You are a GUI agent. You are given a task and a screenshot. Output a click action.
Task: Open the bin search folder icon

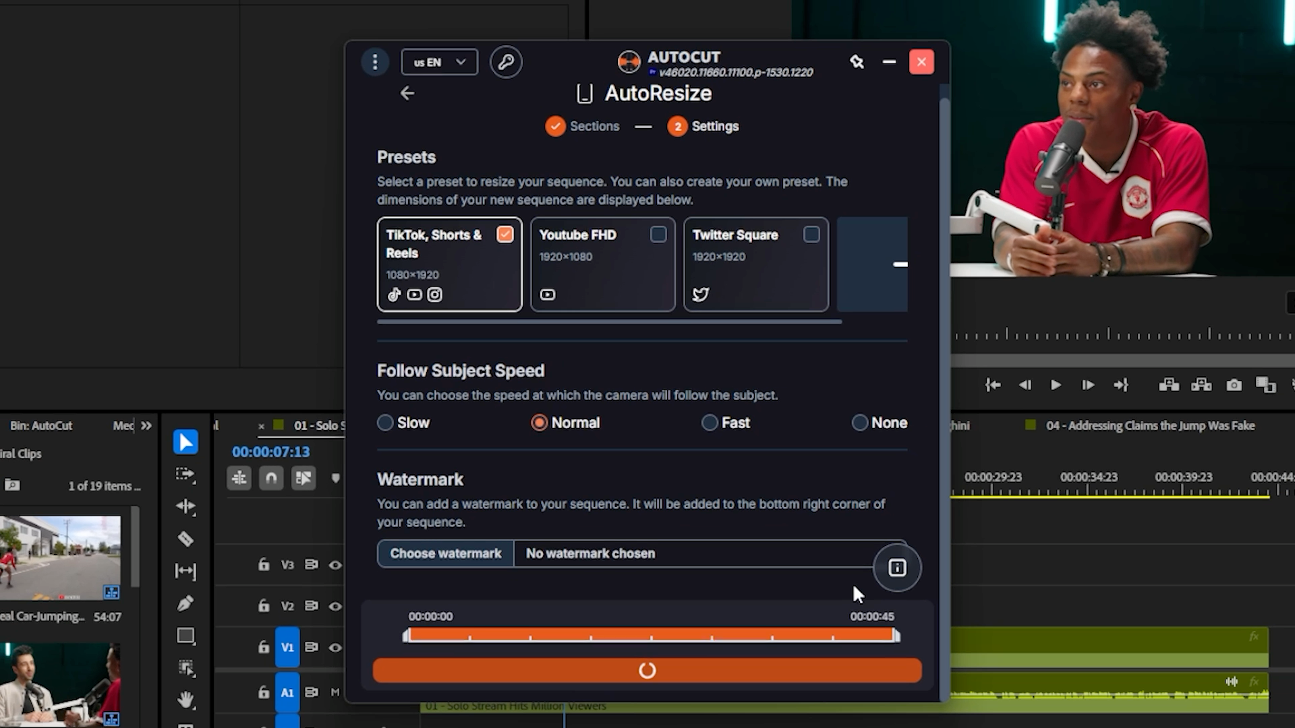(12, 485)
